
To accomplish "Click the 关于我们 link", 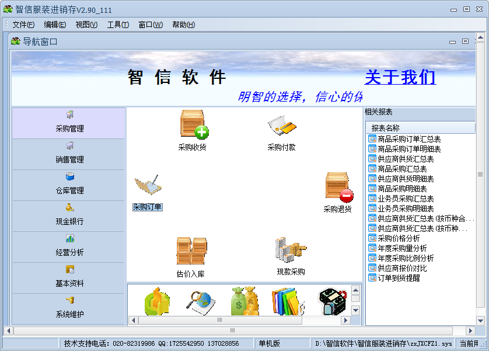I will pos(400,78).
